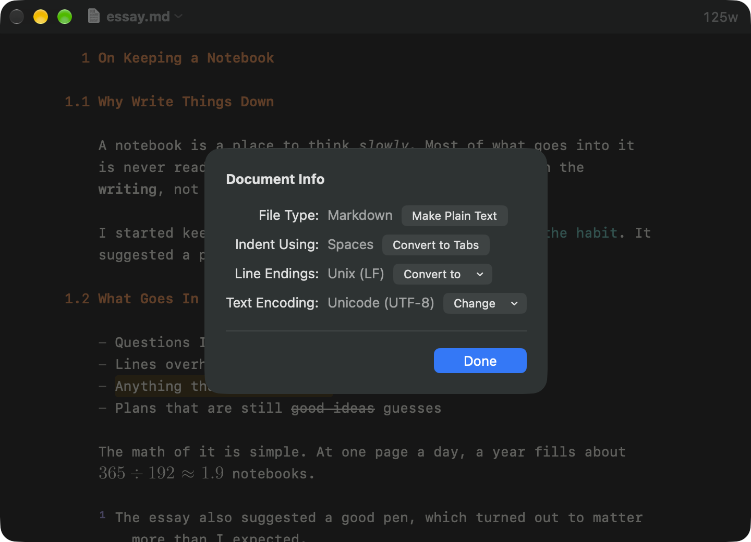751x542 pixels.
Task: Dismiss the dialog with Done
Action: click(480, 361)
